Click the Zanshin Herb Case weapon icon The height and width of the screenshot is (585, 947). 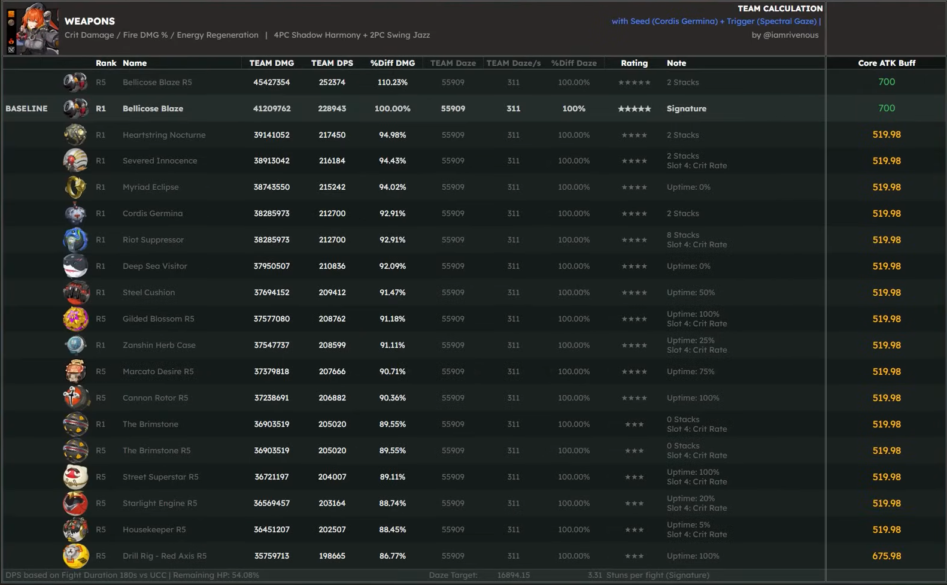tap(75, 345)
